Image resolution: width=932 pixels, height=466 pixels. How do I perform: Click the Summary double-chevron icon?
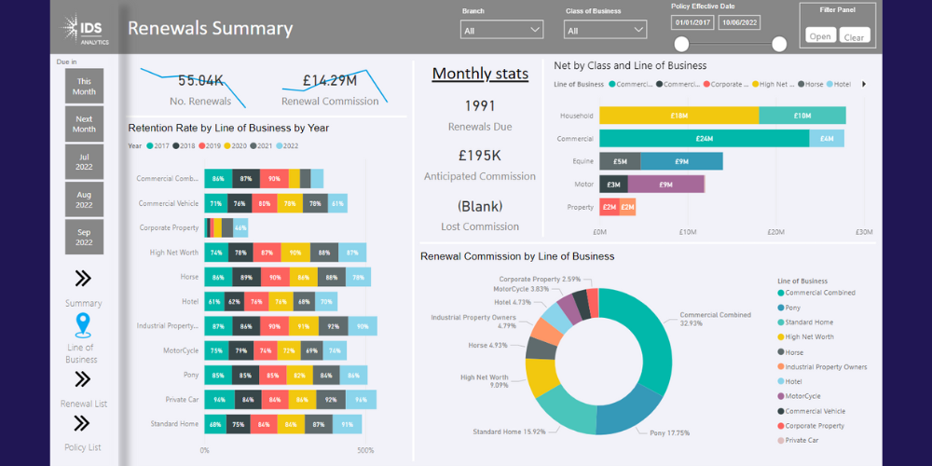(82, 278)
